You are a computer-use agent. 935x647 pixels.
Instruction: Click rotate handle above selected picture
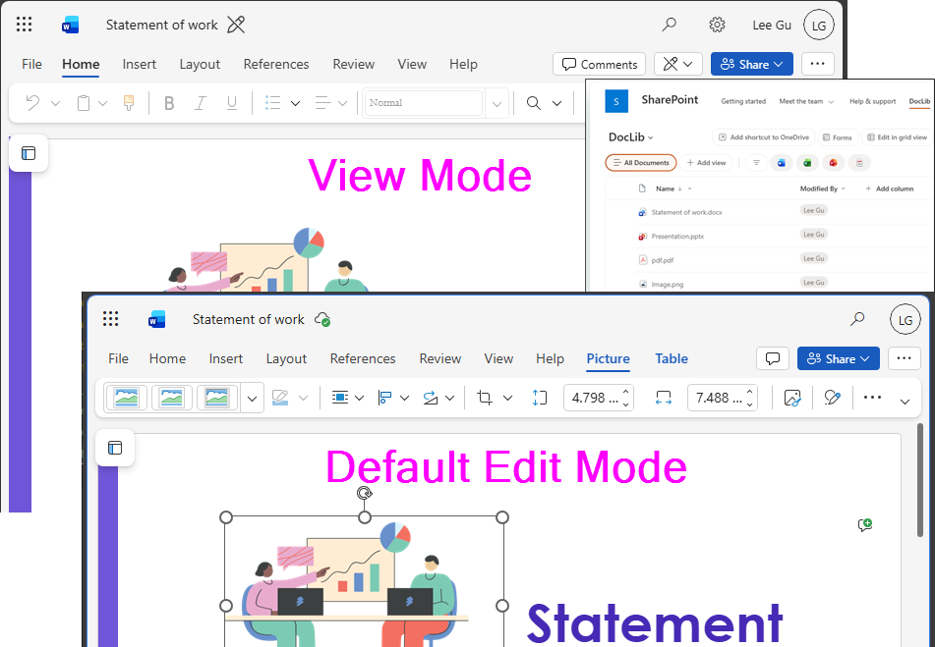[x=365, y=493]
